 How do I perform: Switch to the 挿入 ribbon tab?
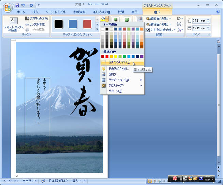[35, 12]
